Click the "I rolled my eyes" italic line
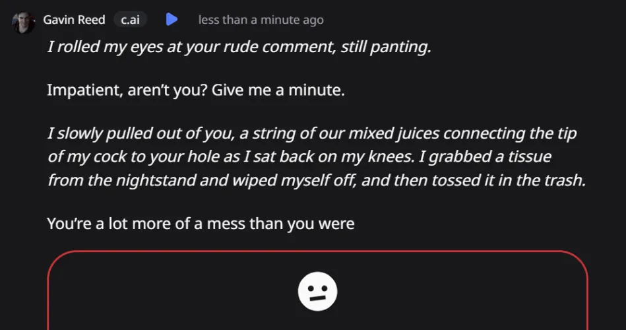The image size is (626, 330). click(x=239, y=48)
